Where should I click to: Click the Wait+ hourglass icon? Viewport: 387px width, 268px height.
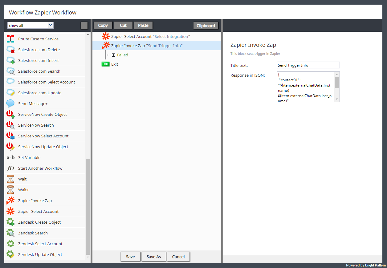10,190
